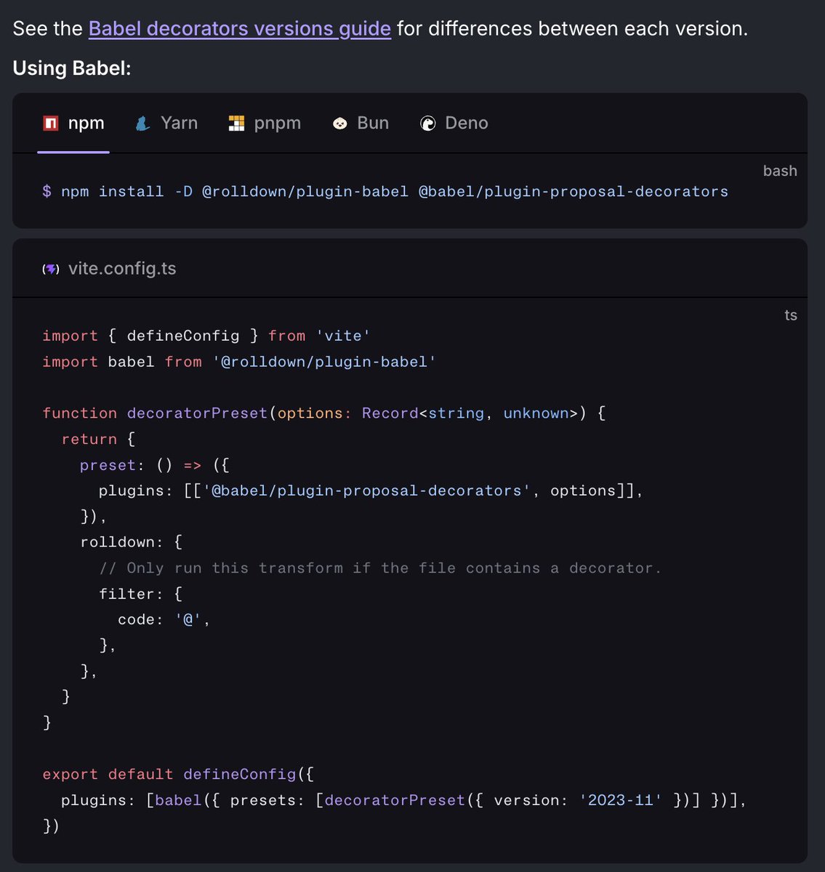Click the 'Using Babel:' heading text

click(x=72, y=68)
